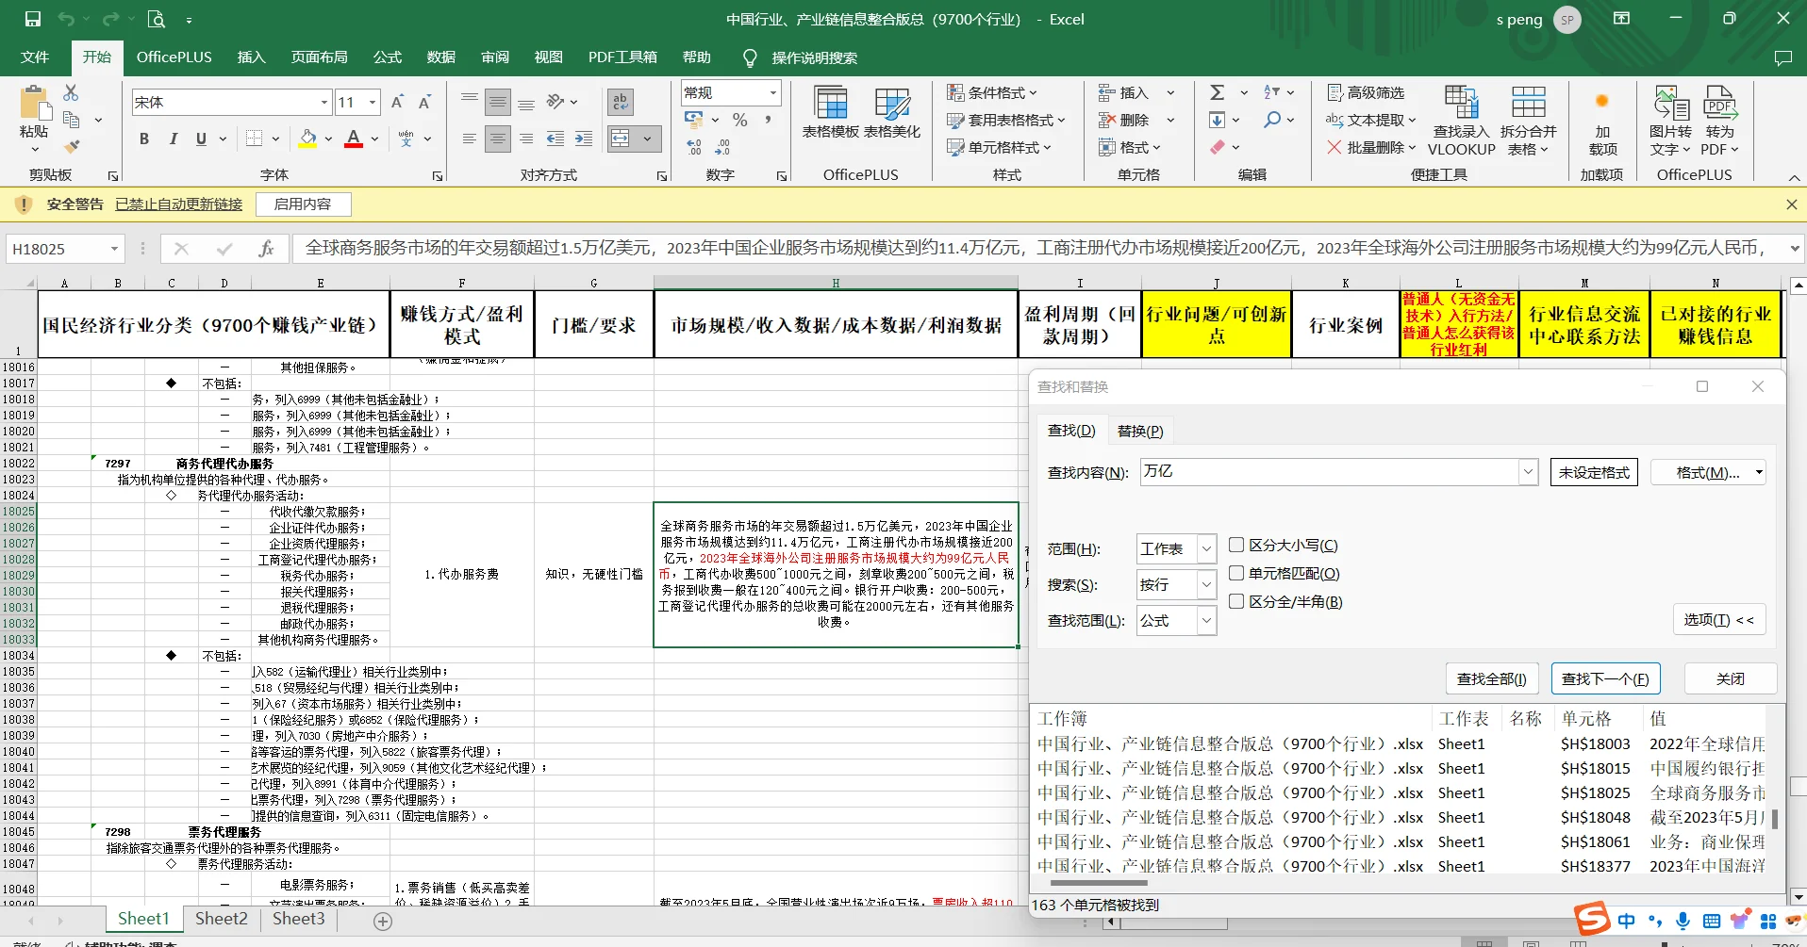Center text horizontally in the cell
Viewport: 1807px width, 947px height.
[x=498, y=139]
